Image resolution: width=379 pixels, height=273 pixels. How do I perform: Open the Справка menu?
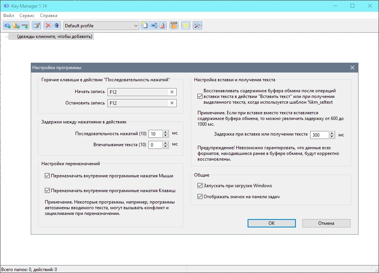(49, 16)
